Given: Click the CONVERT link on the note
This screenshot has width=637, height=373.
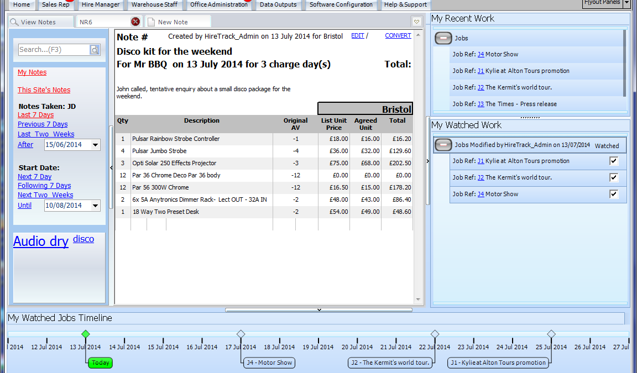Looking at the screenshot, I should click(398, 35).
